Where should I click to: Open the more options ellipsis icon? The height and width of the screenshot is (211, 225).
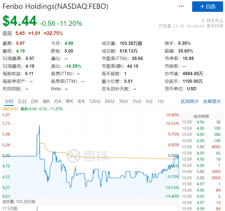tap(181, 6)
